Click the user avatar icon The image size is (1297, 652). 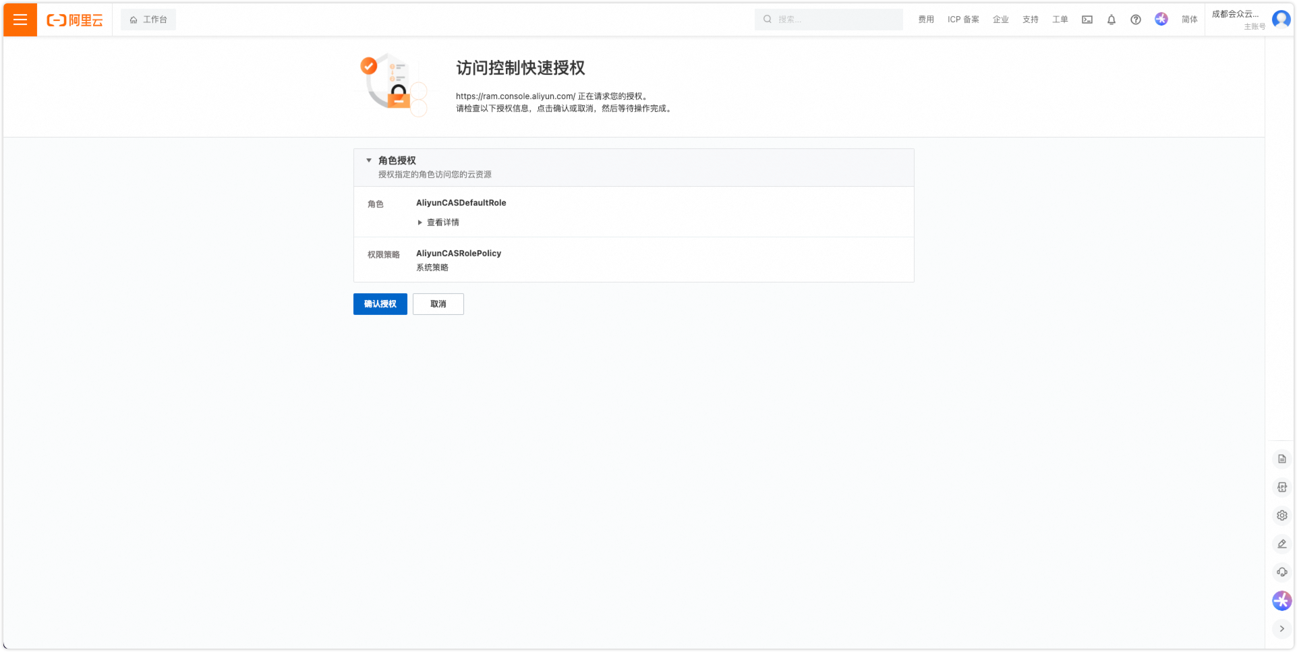[x=1281, y=20]
